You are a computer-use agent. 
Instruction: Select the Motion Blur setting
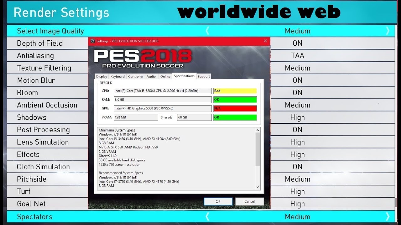point(36,80)
